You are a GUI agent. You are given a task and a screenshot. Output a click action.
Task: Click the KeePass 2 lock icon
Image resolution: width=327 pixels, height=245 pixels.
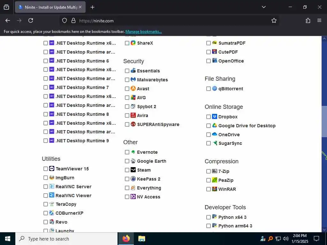[x=133, y=179]
